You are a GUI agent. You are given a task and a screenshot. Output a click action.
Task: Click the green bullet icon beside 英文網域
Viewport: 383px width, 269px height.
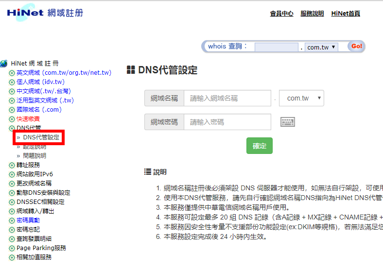tap(12, 73)
